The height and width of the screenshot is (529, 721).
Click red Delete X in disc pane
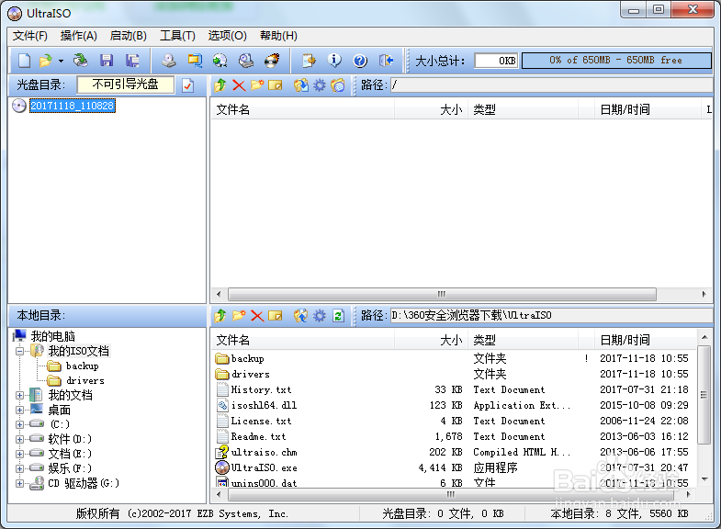239,85
